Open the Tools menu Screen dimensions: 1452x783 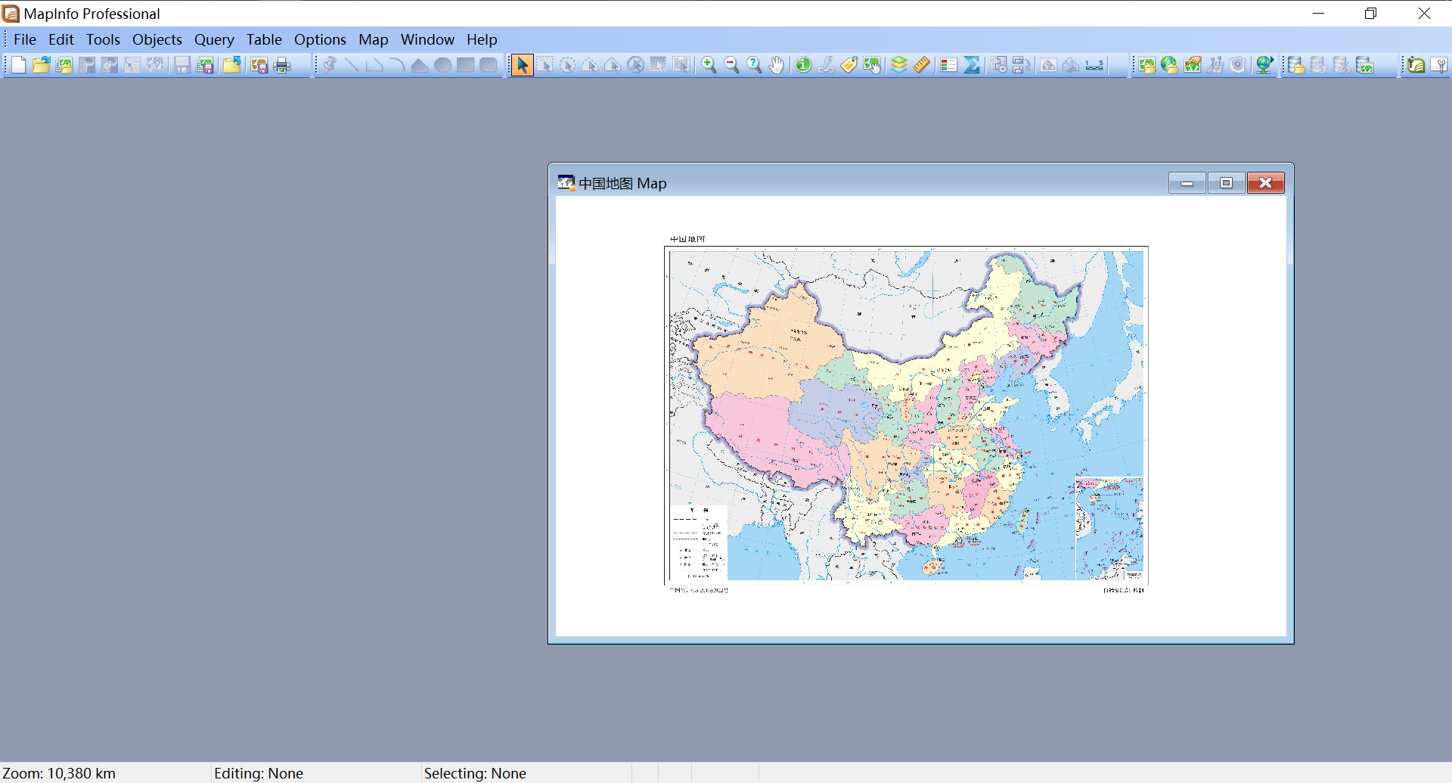point(103,39)
